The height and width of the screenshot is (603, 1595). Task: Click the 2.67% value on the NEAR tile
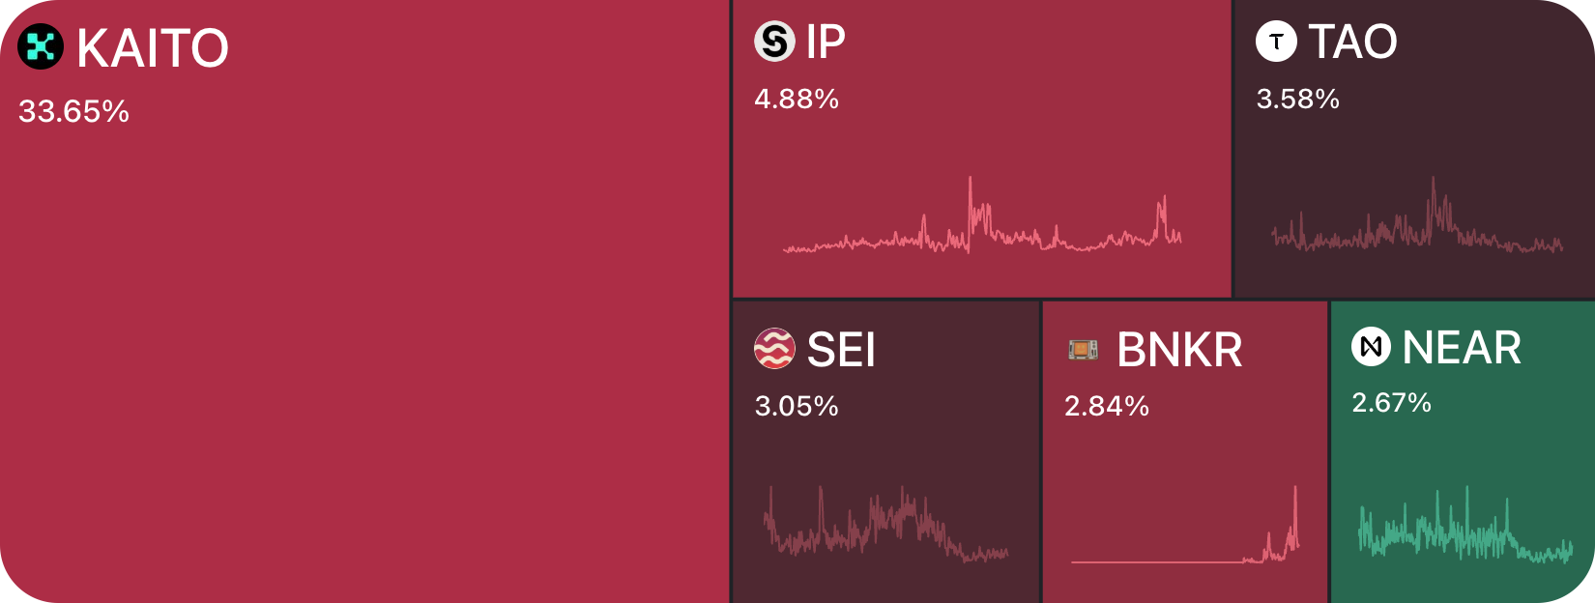(1391, 403)
